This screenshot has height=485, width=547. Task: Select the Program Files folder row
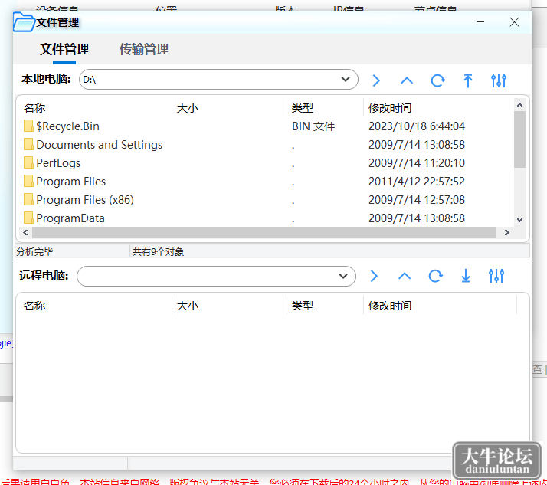[267, 181]
